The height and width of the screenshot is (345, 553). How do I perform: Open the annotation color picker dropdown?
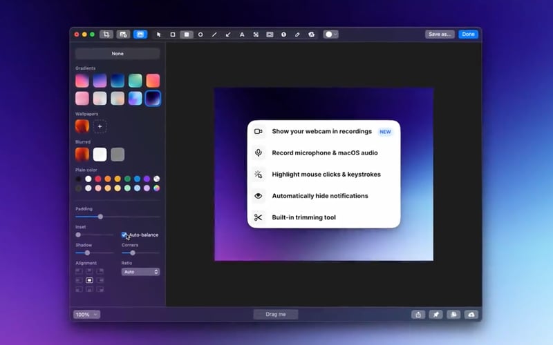click(x=331, y=34)
